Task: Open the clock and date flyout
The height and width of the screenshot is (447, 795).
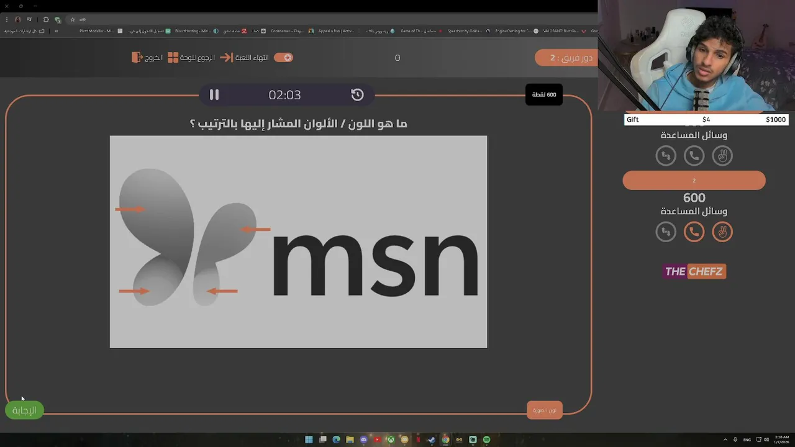Action: 781,440
